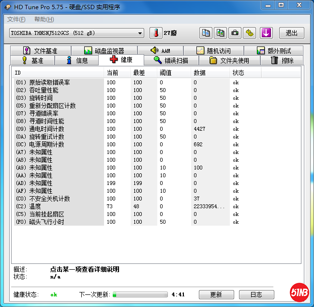Image resolution: width=314 pixels, height=307 pixels.
Task: Click the 阈值 column header
Action: click(x=165, y=73)
